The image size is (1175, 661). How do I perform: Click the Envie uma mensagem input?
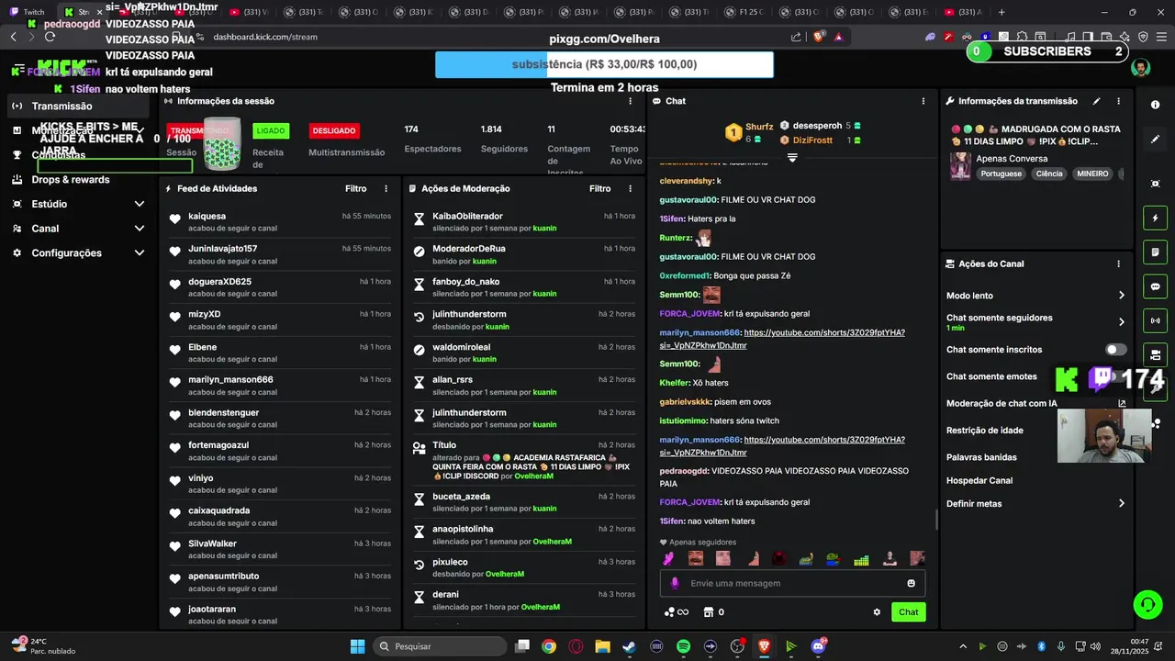point(791,583)
